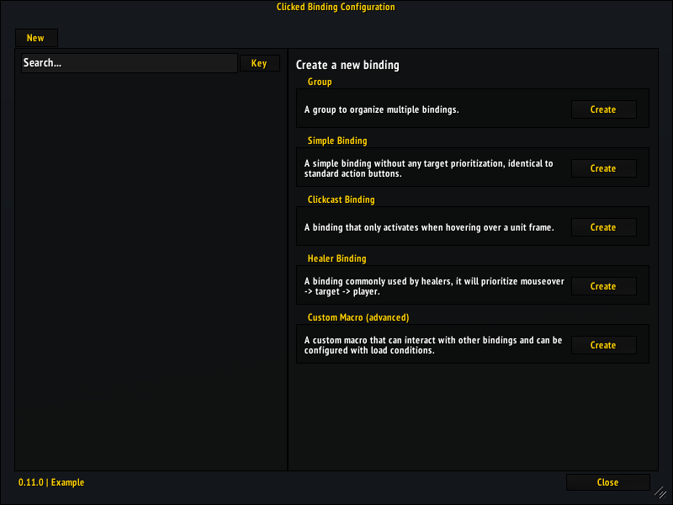Select the Group section heading
This screenshot has height=505, width=673.
point(320,82)
